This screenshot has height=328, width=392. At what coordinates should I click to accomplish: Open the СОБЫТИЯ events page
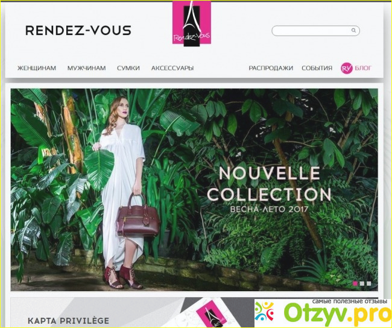tap(317, 68)
